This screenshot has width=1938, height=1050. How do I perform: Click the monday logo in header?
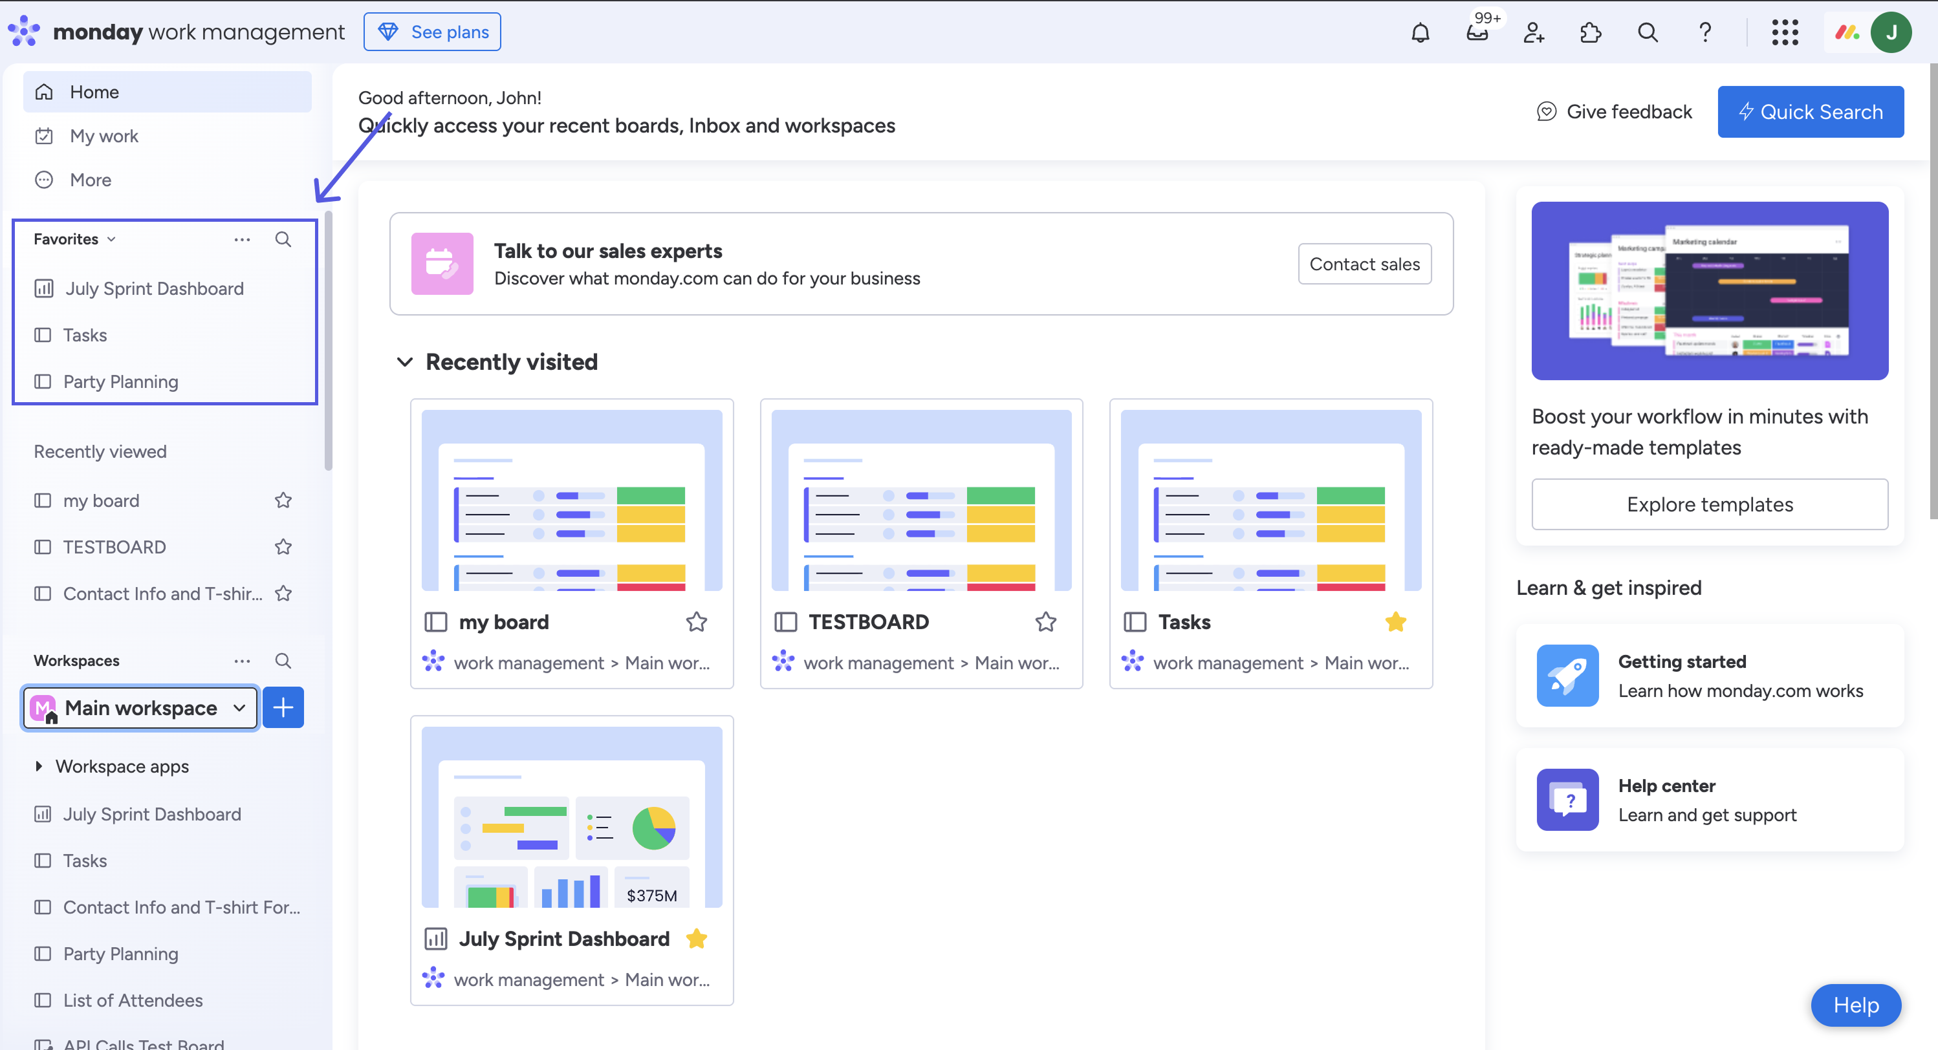(x=24, y=32)
